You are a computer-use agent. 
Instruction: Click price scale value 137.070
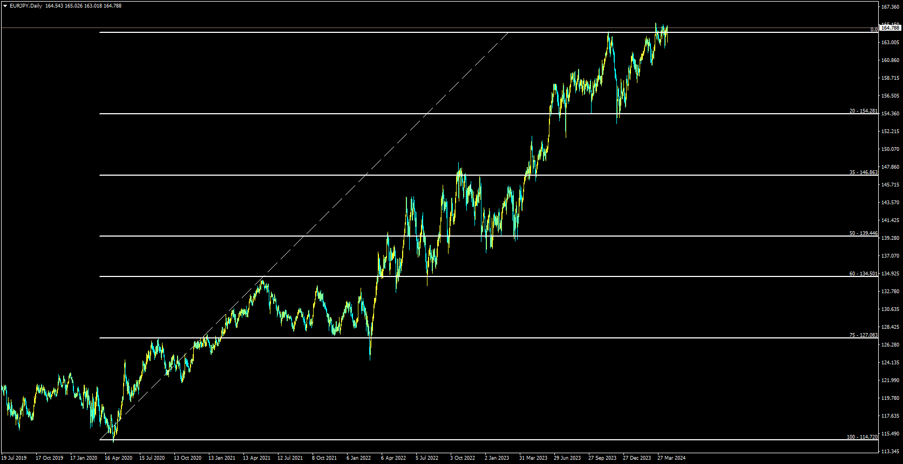[890, 255]
